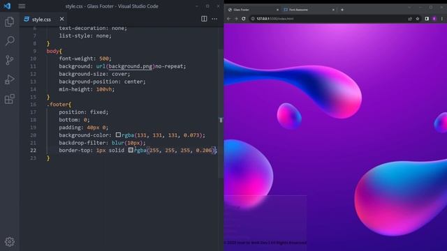
Task: Open the Extensions view
Action: click(9, 99)
